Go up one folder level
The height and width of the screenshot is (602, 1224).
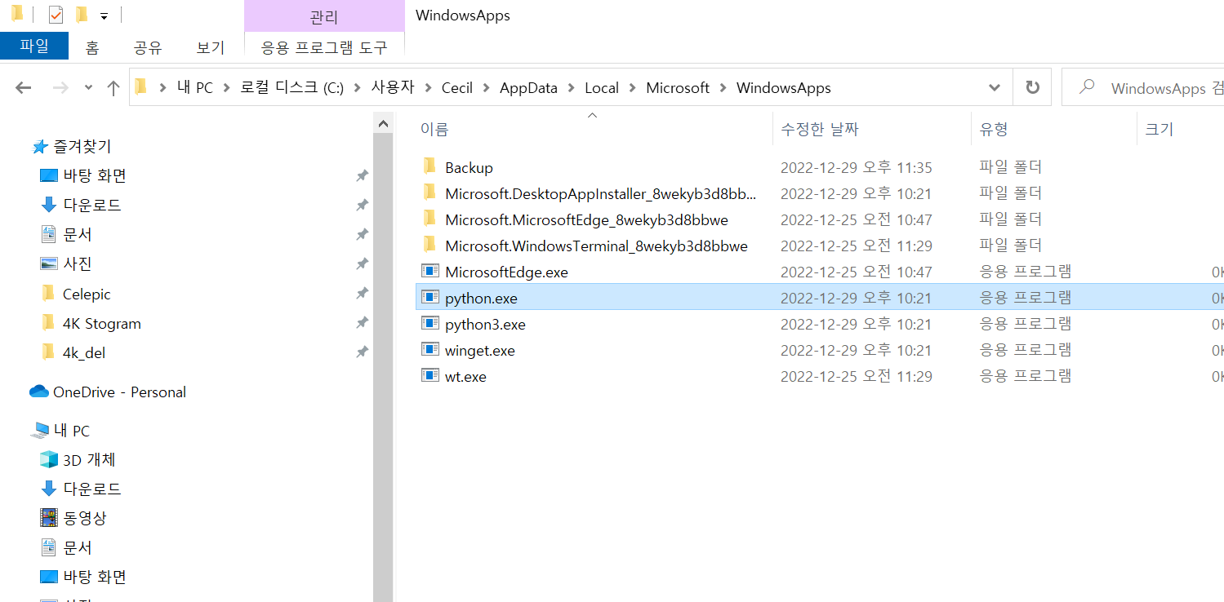tap(113, 88)
